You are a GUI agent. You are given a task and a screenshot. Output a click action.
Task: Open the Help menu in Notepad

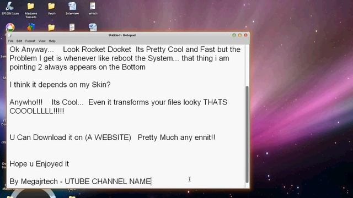tap(52, 41)
